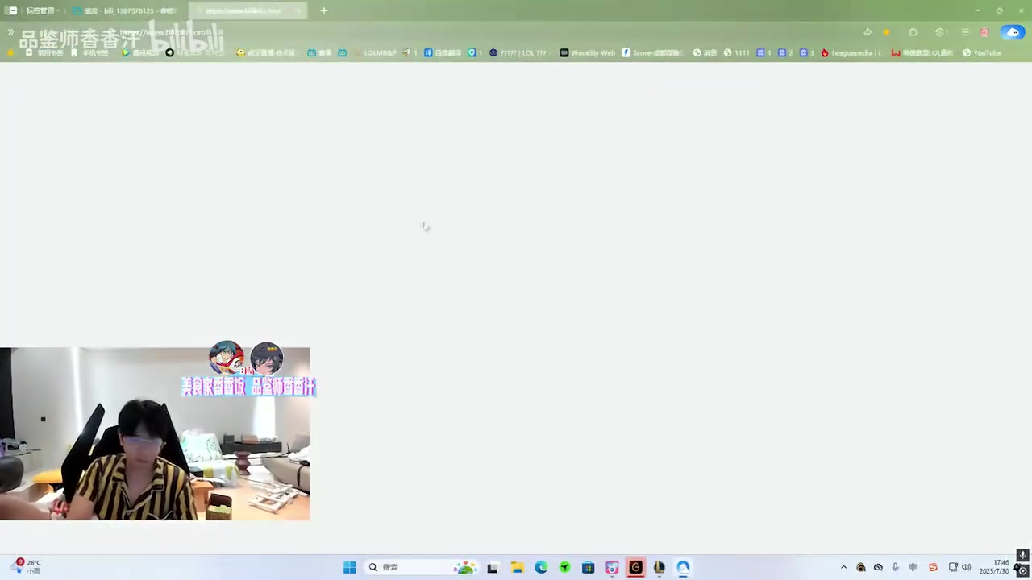Share the current page via send icon
The width and height of the screenshot is (1032, 580).
tap(868, 32)
